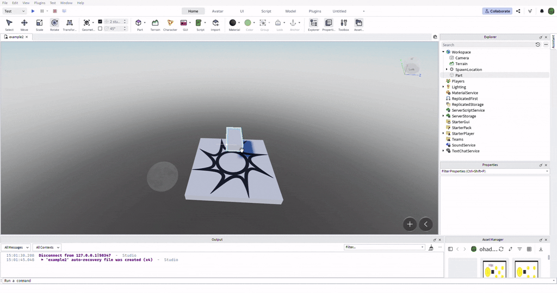This screenshot has height=293, width=557.
Task: Refresh the Asset Manager list
Action: tap(501, 249)
